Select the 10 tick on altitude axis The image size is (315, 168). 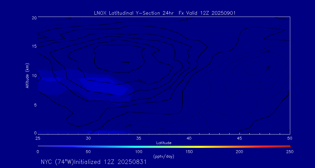(34, 76)
